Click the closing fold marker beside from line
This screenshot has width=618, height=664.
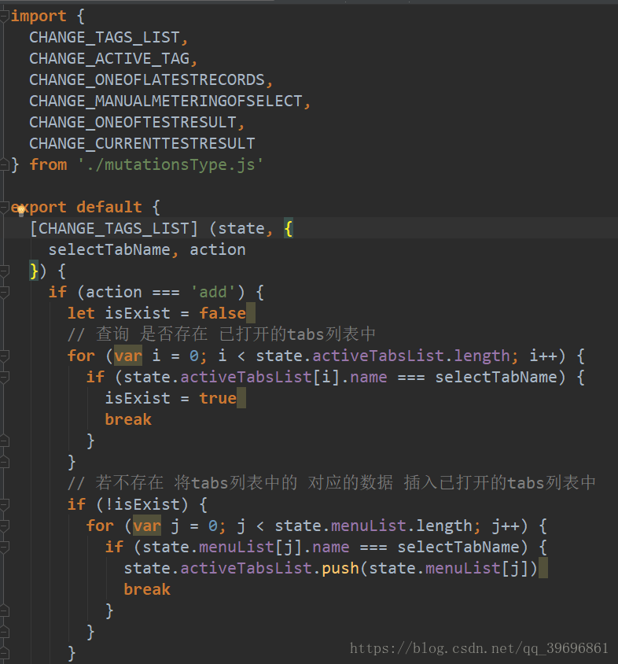point(4,164)
